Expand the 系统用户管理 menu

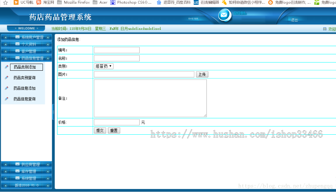(x=27, y=37)
